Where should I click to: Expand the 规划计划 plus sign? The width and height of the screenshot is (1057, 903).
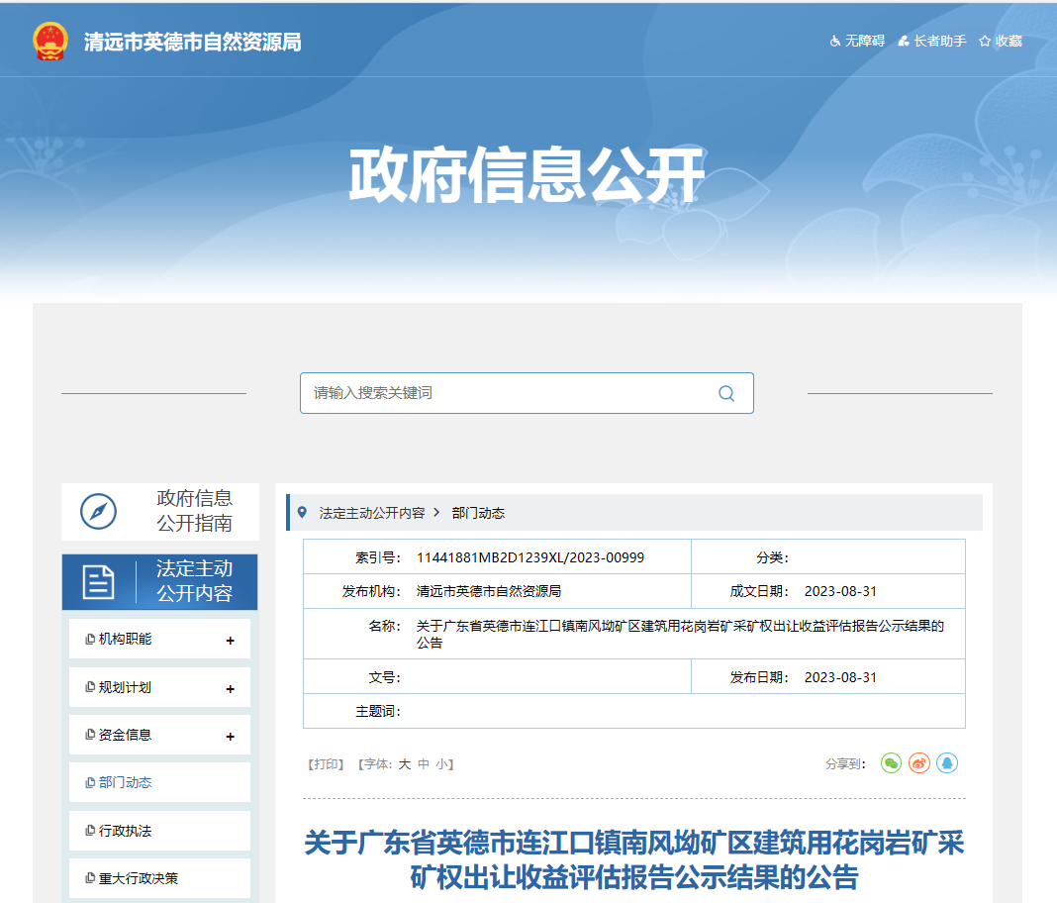pos(231,689)
